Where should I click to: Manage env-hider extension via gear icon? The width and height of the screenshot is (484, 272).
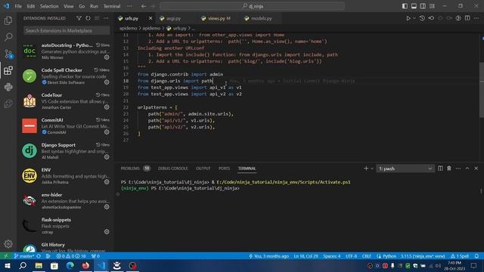(107, 207)
